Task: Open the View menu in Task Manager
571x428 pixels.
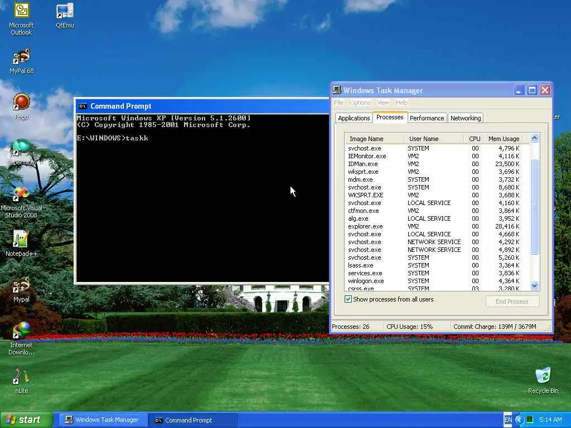Action: click(x=383, y=103)
